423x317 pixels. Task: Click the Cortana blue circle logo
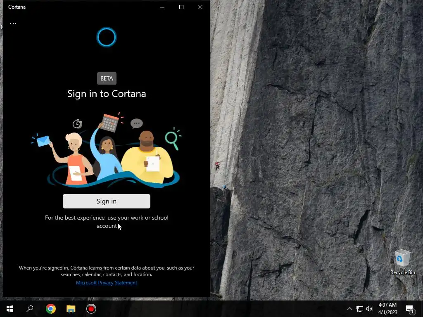107,37
